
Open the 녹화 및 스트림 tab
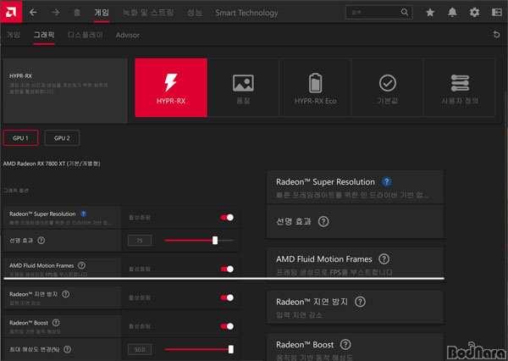(148, 13)
